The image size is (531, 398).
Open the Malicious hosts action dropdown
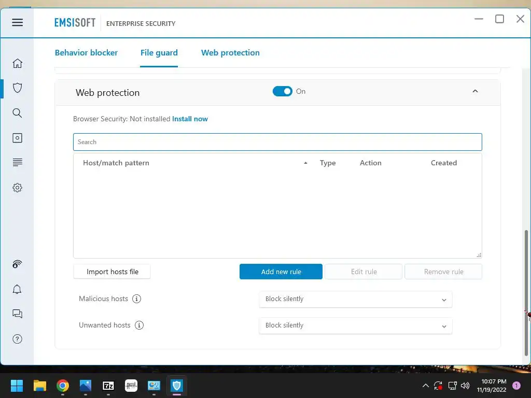pyautogui.click(x=356, y=299)
